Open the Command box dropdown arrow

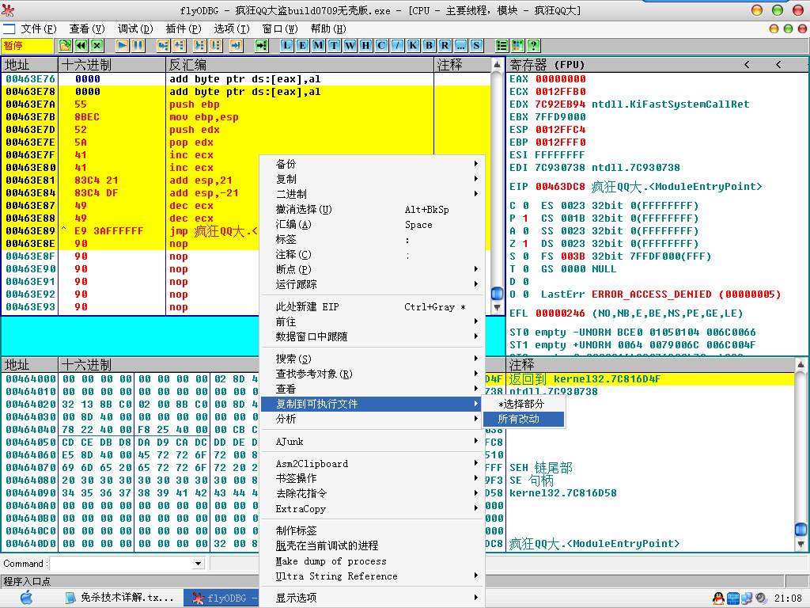click(x=199, y=564)
